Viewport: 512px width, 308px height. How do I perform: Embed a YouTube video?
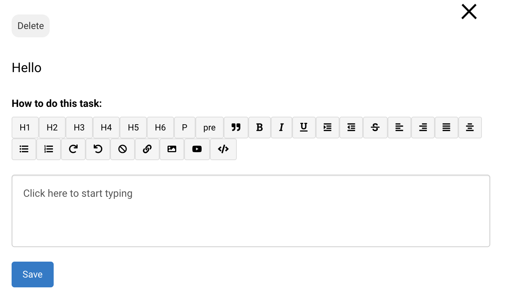click(x=197, y=149)
